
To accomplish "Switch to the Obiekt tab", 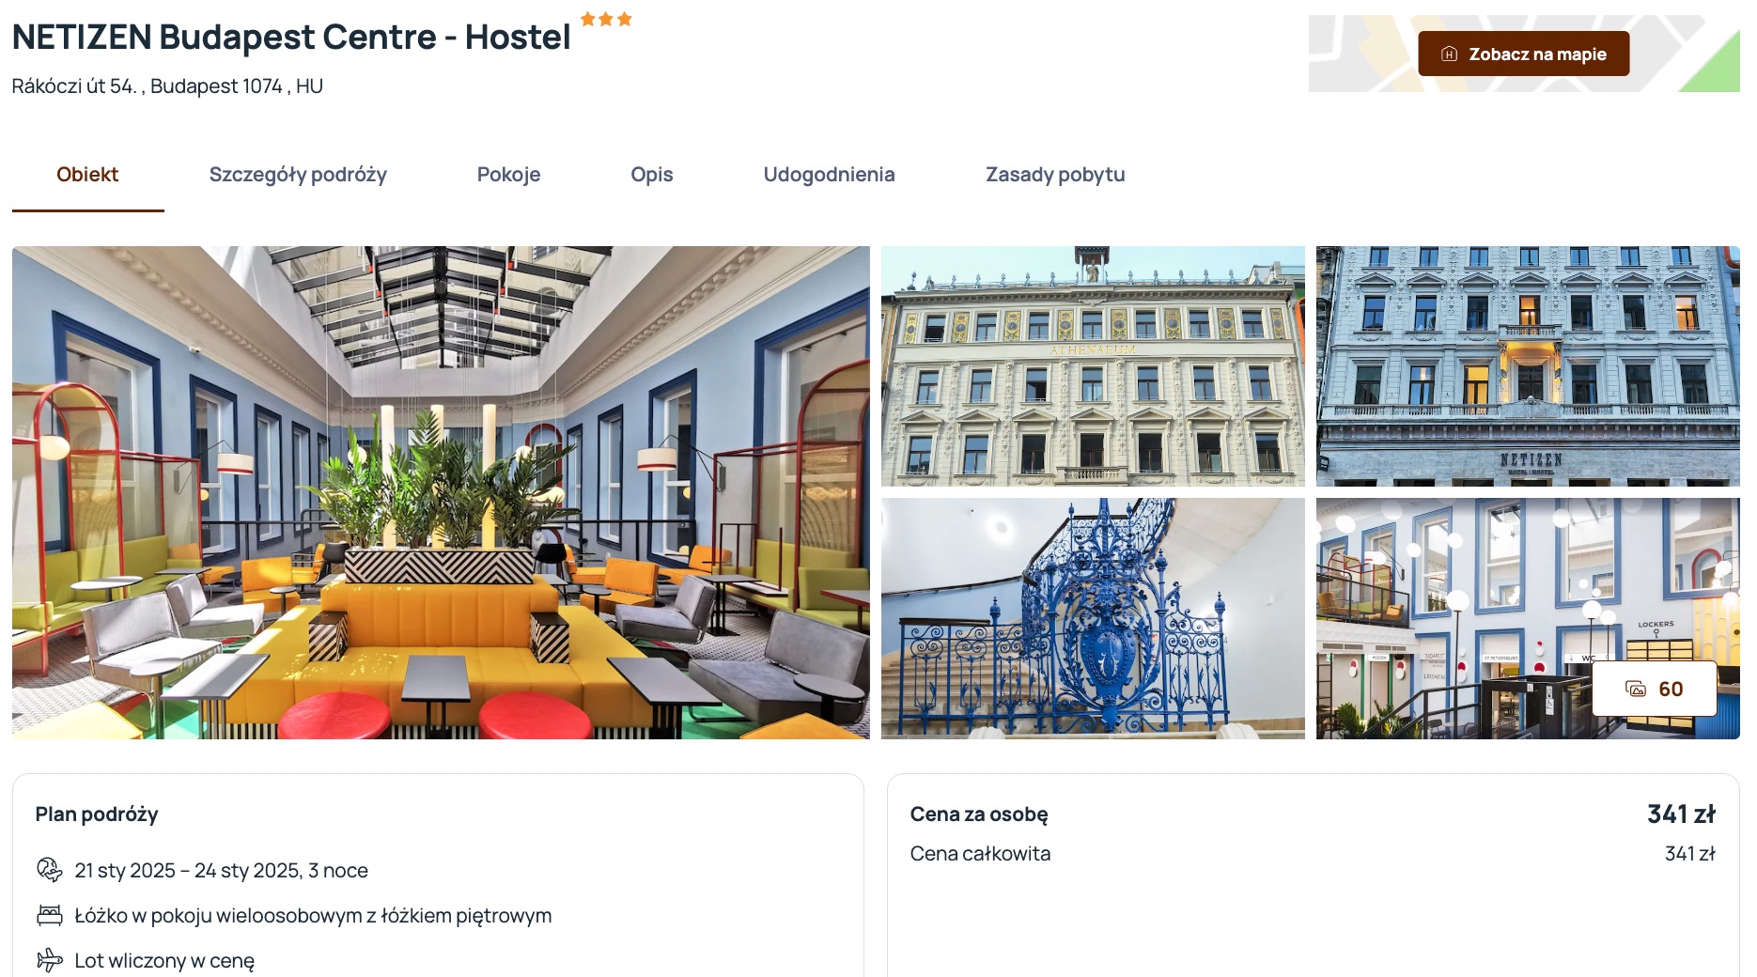I will [x=87, y=175].
